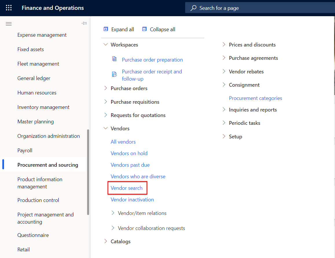Select Procurement and sourcing module
The width and height of the screenshot is (335, 258).
[48, 165]
